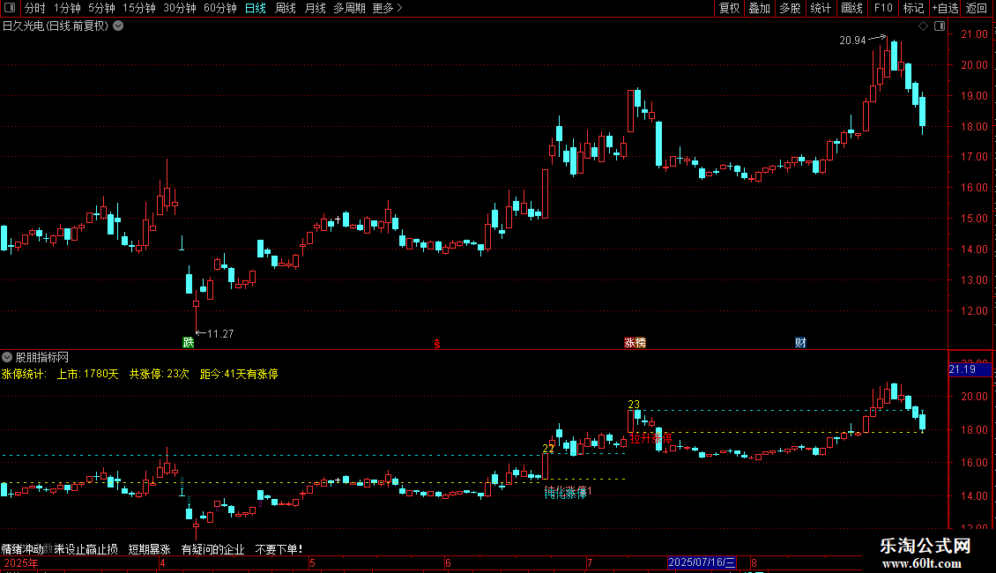Click month 5 on the time axis

[x=313, y=562]
